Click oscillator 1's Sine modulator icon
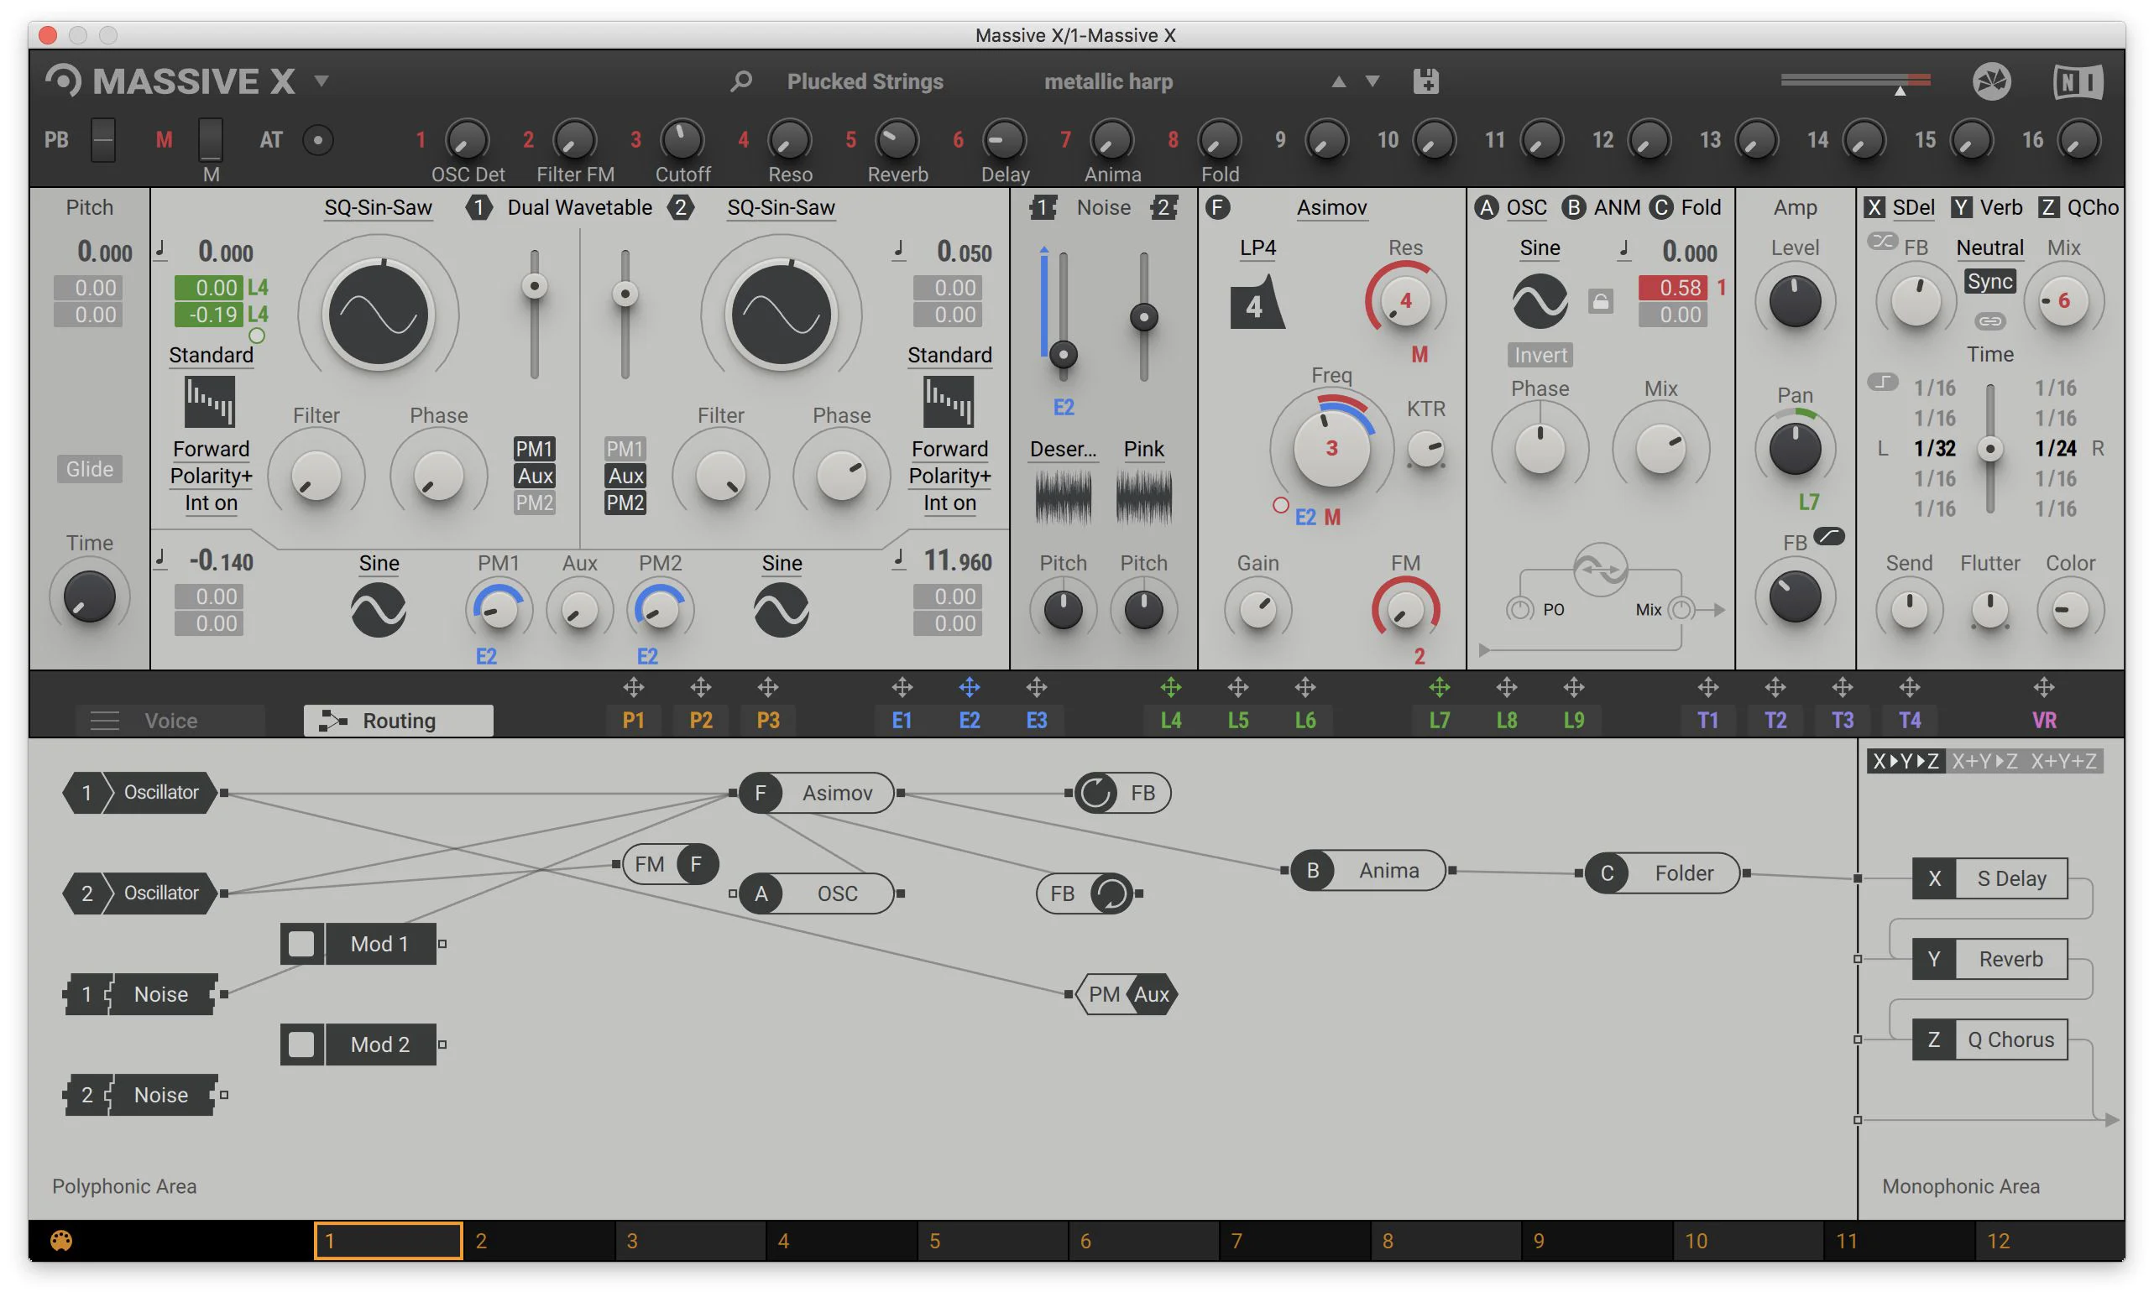2154x1297 pixels. tap(379, 609)
